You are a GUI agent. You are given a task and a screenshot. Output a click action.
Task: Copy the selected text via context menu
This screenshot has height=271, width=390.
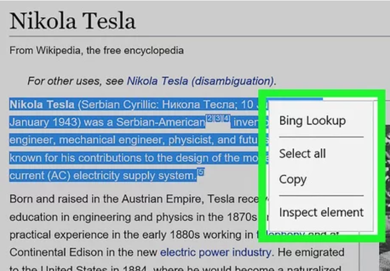[293, 179]
